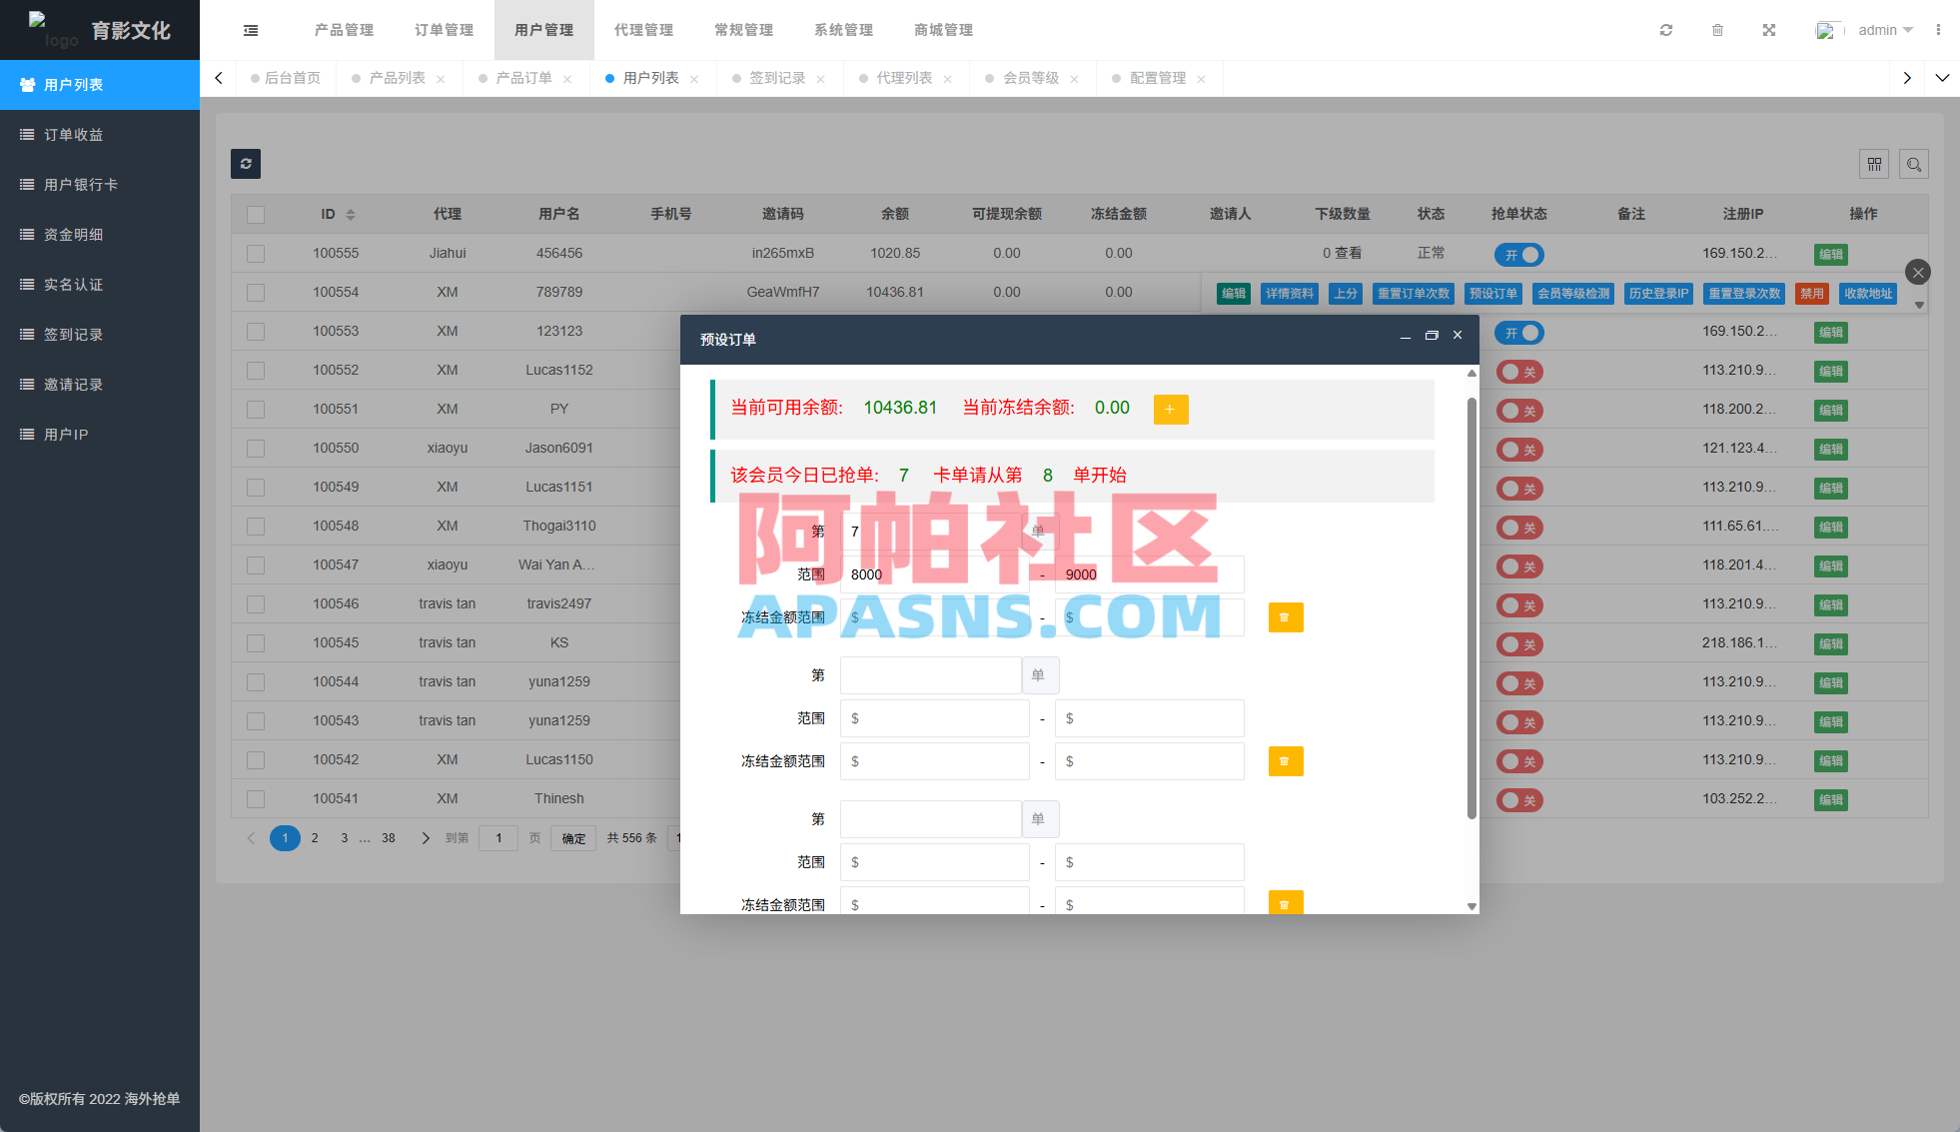Click the 重置订单次数 button in row actions
Image resolution: width=1960 pixels, height=1132 pixels.
[x=1413, y=293]
